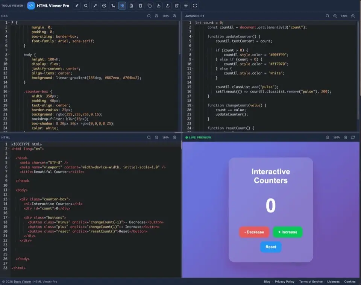This screenshot has height=285, width=361.
Task: Click the Decrease button in preview
Action: point(254,232)
